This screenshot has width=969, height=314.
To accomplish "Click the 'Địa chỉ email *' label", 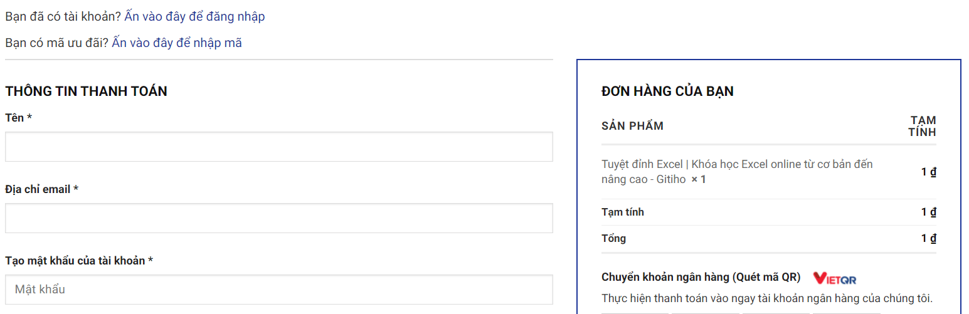I will (41, 189).
